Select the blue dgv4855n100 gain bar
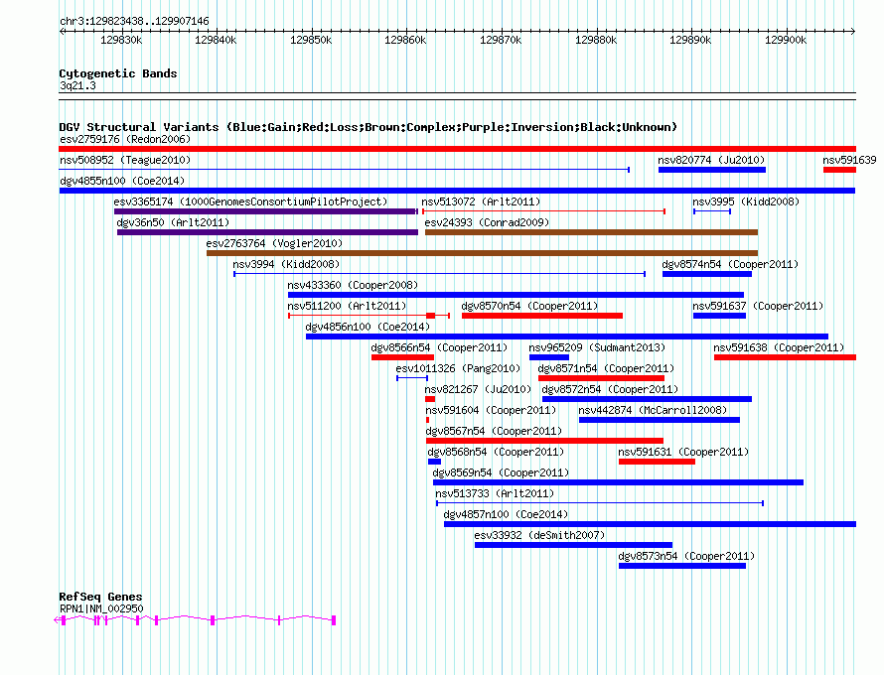Image resolution: width=884 pixels, height=675 pixels. (x=457, y=191)
